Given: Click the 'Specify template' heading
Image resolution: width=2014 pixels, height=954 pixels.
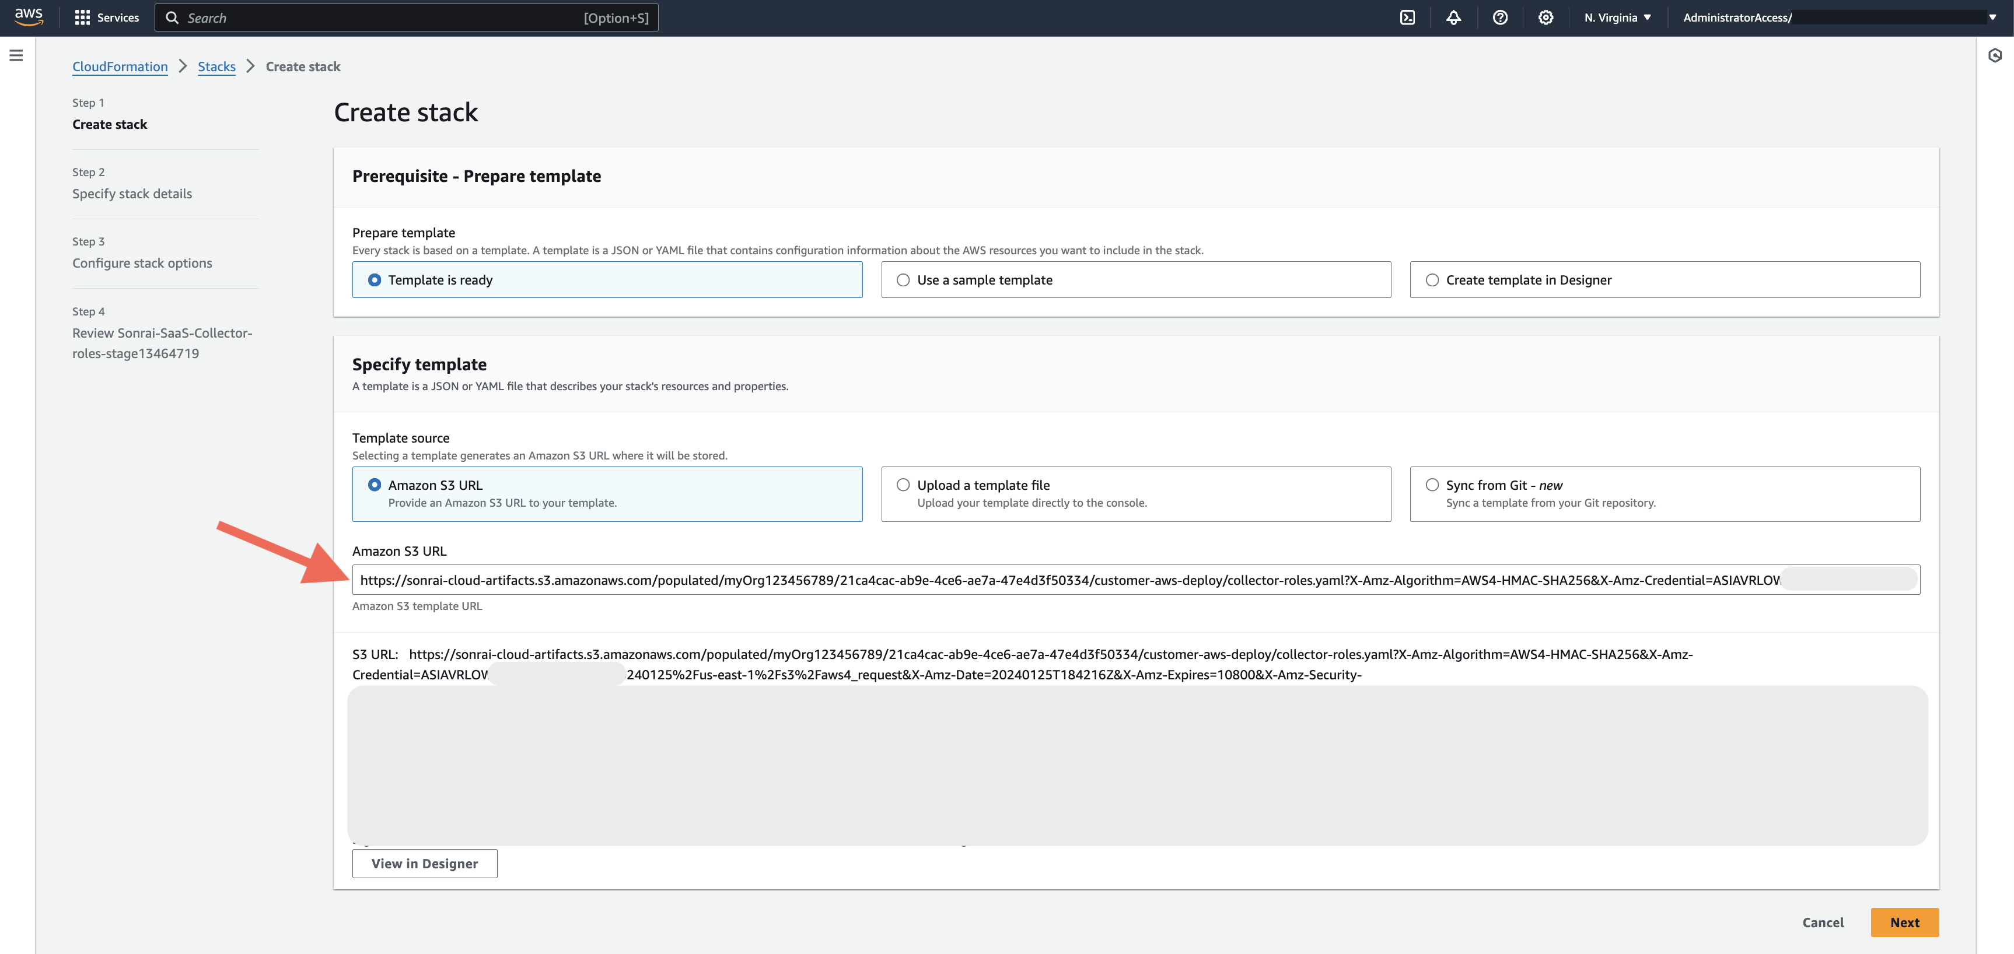Looking at the screenshot, I should [419, 364].
